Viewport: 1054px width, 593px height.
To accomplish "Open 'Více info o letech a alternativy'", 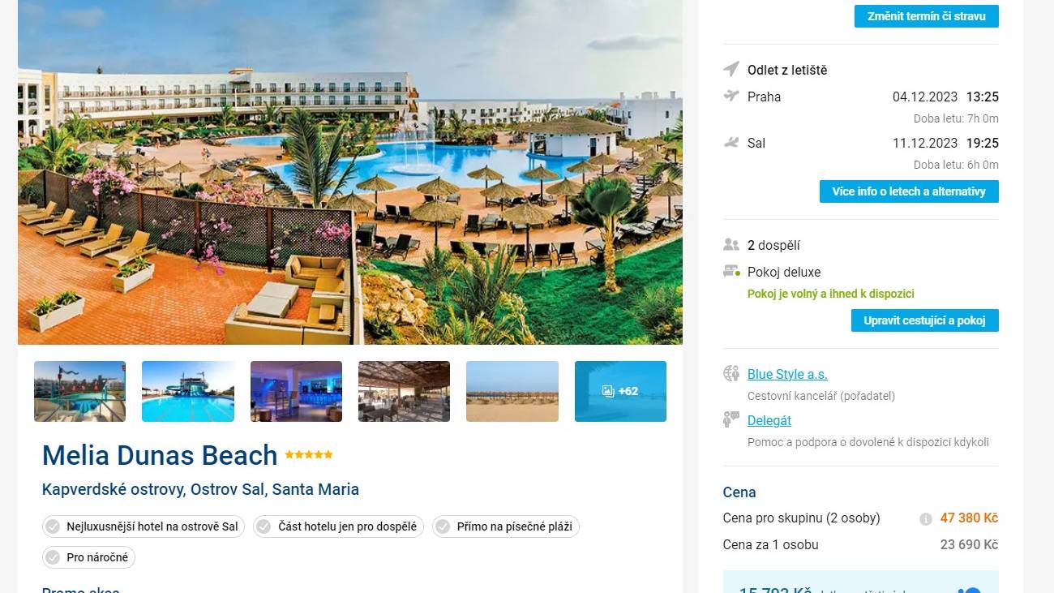I will (909, 191).
